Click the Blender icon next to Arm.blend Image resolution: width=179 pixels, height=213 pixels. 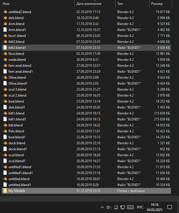(5, 24)
